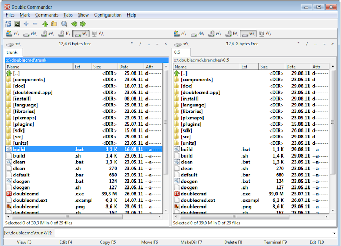Screen dimensions: 341x246
Task: Select doublecmd .exe in left panel
Action: click(x=84, y=194)
